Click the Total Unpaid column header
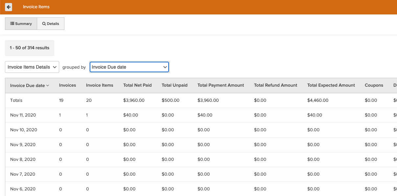397x196 pixels. (175, 85)
